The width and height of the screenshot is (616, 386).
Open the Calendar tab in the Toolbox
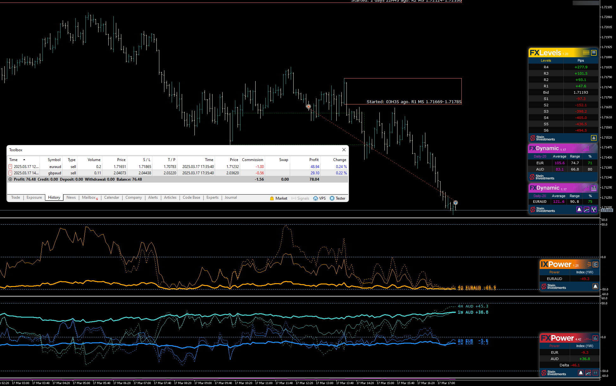pos(111,197)
